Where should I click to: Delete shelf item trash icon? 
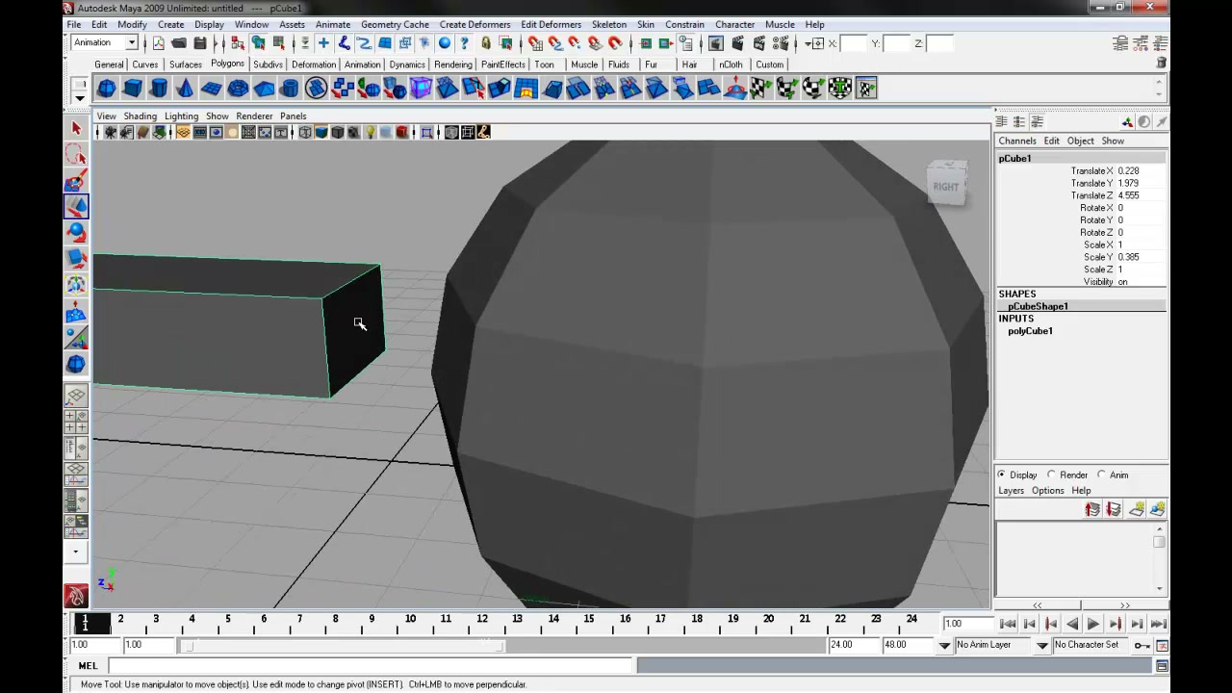tap(1162, 63)
